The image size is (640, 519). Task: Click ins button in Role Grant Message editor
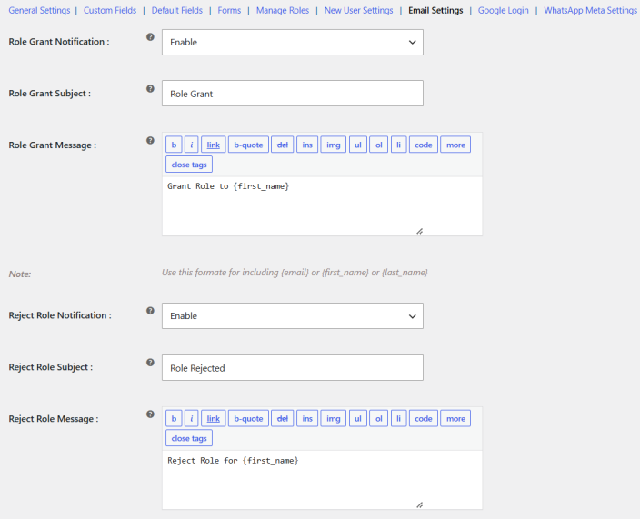[307, 145]
